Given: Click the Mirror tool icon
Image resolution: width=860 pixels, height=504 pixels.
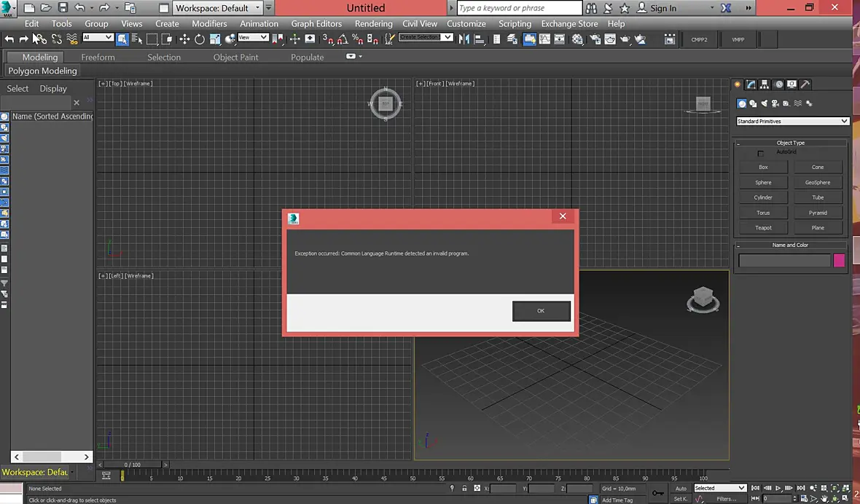Looking at the screenshot, I should [464, 39].
